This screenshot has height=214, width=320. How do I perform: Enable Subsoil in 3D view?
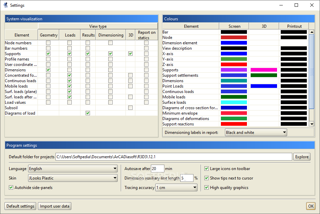[x=131, y=108]
